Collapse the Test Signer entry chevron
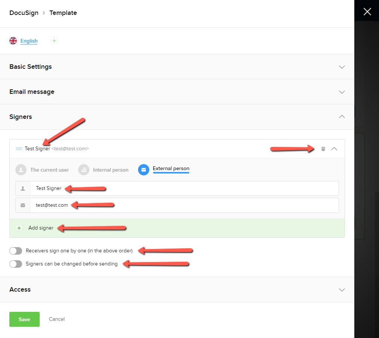 pyautogui.click(x=334, y=149)
